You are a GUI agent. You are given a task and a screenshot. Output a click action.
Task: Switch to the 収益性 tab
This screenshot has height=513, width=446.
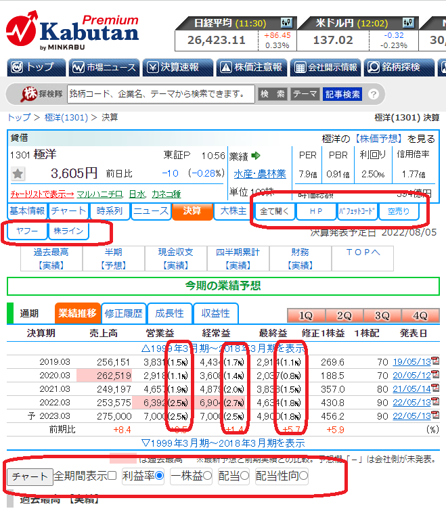coord(216,313)
